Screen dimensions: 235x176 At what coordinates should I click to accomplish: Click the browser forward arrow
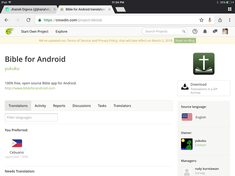[17, 20]
